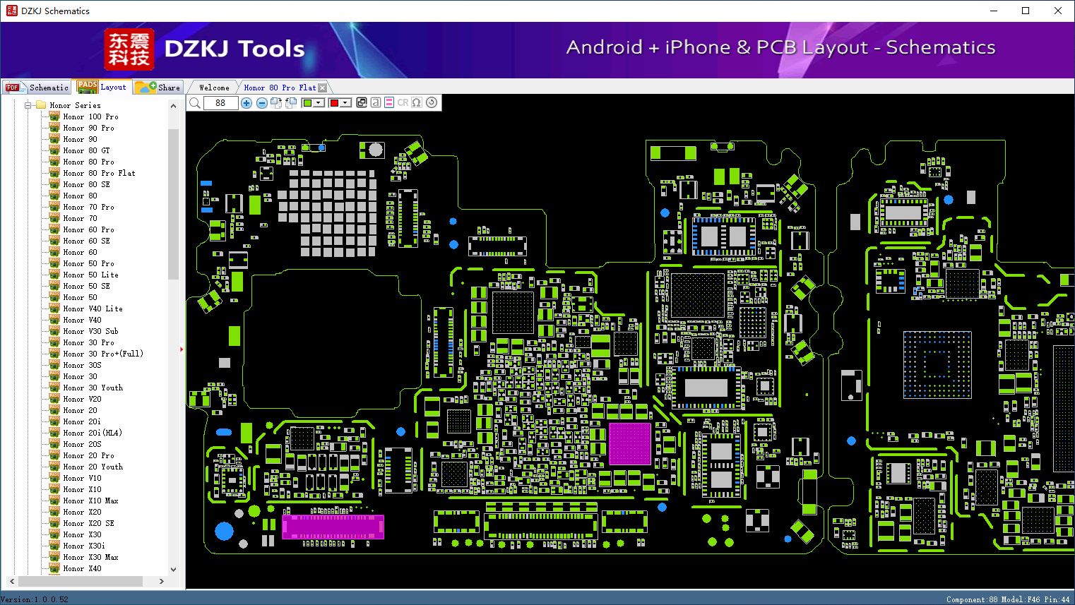Click the PADS icon beside Honor 50 Lite

[x=54, y=275]
